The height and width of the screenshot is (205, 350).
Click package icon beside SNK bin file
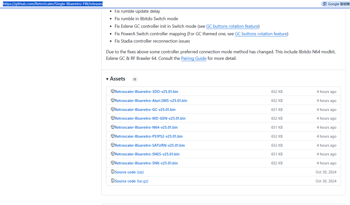tap(113, 163)
